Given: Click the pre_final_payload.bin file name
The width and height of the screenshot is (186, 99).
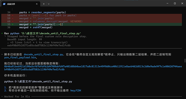Looking at the screenshot, I should [x=20, y=58].
